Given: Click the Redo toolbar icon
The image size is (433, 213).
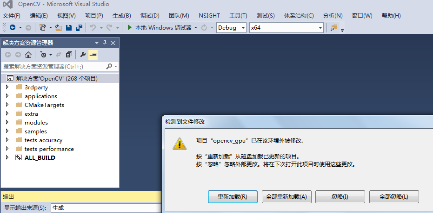Looking at the screenshot, I should (110, 27).
